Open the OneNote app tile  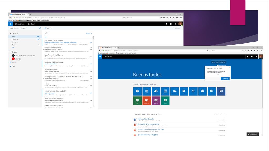click(x=156, y=101)
